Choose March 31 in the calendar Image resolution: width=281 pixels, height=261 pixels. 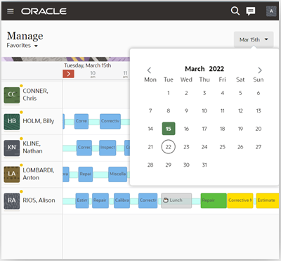click(x=204, y=165)
